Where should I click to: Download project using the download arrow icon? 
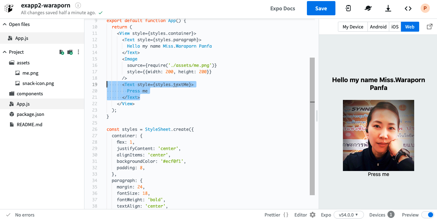[388, 9]
